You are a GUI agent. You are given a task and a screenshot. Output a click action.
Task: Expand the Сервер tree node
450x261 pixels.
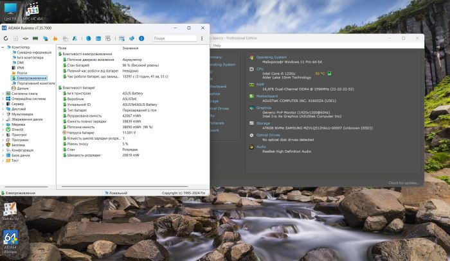pyautogui.click(x=3, y=104)
